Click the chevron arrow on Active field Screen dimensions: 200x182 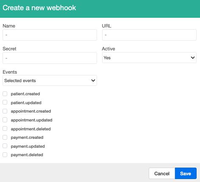(x=193, y=58)
